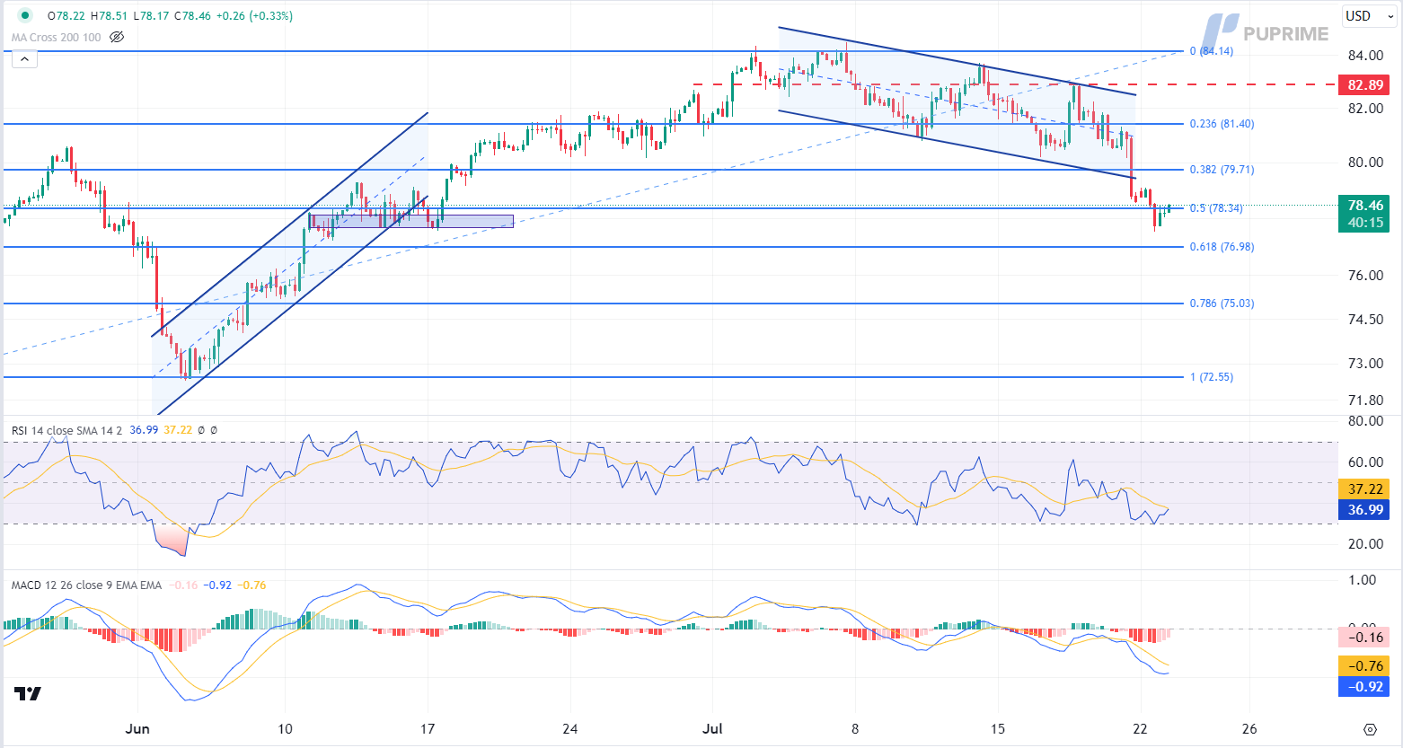This screenshot has width=1403, height=748.
Task: Click the MACD histogram label -0.16
Action: (1364, 637)
